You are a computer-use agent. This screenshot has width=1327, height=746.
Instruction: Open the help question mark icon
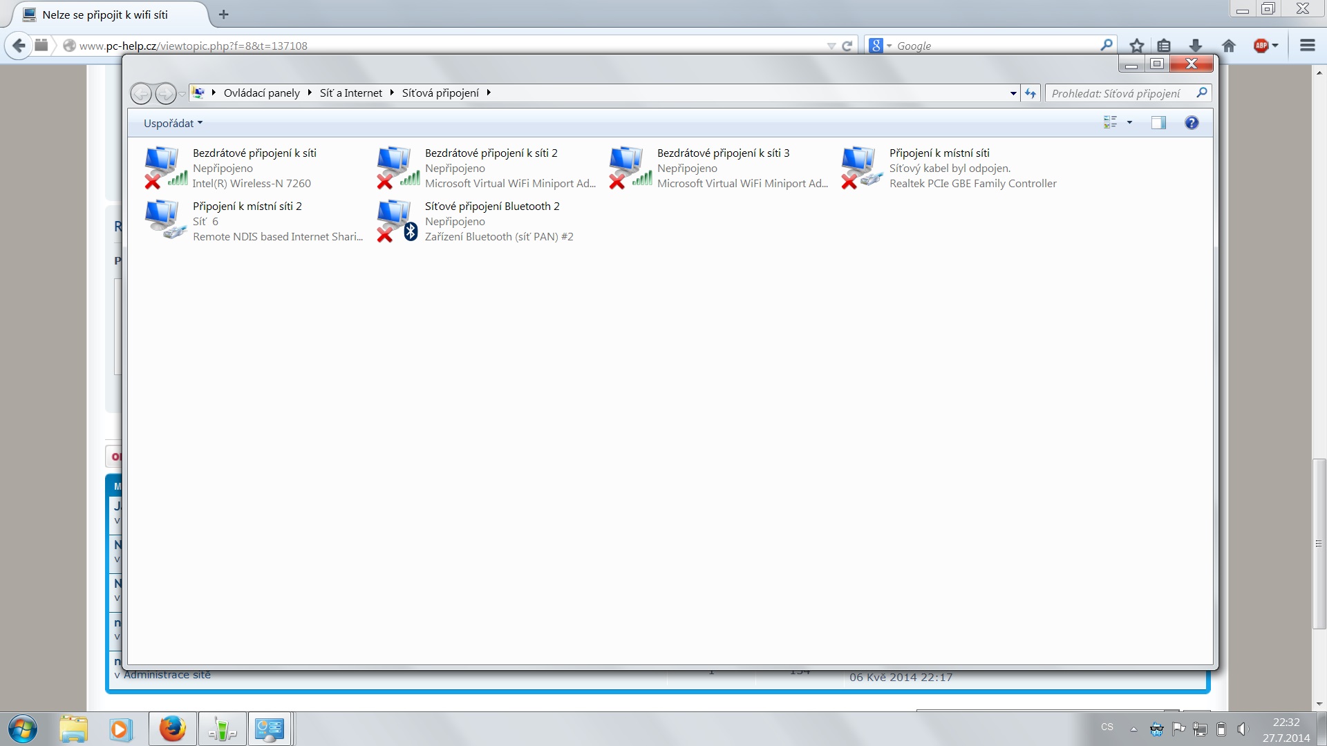pos(1192,123)
